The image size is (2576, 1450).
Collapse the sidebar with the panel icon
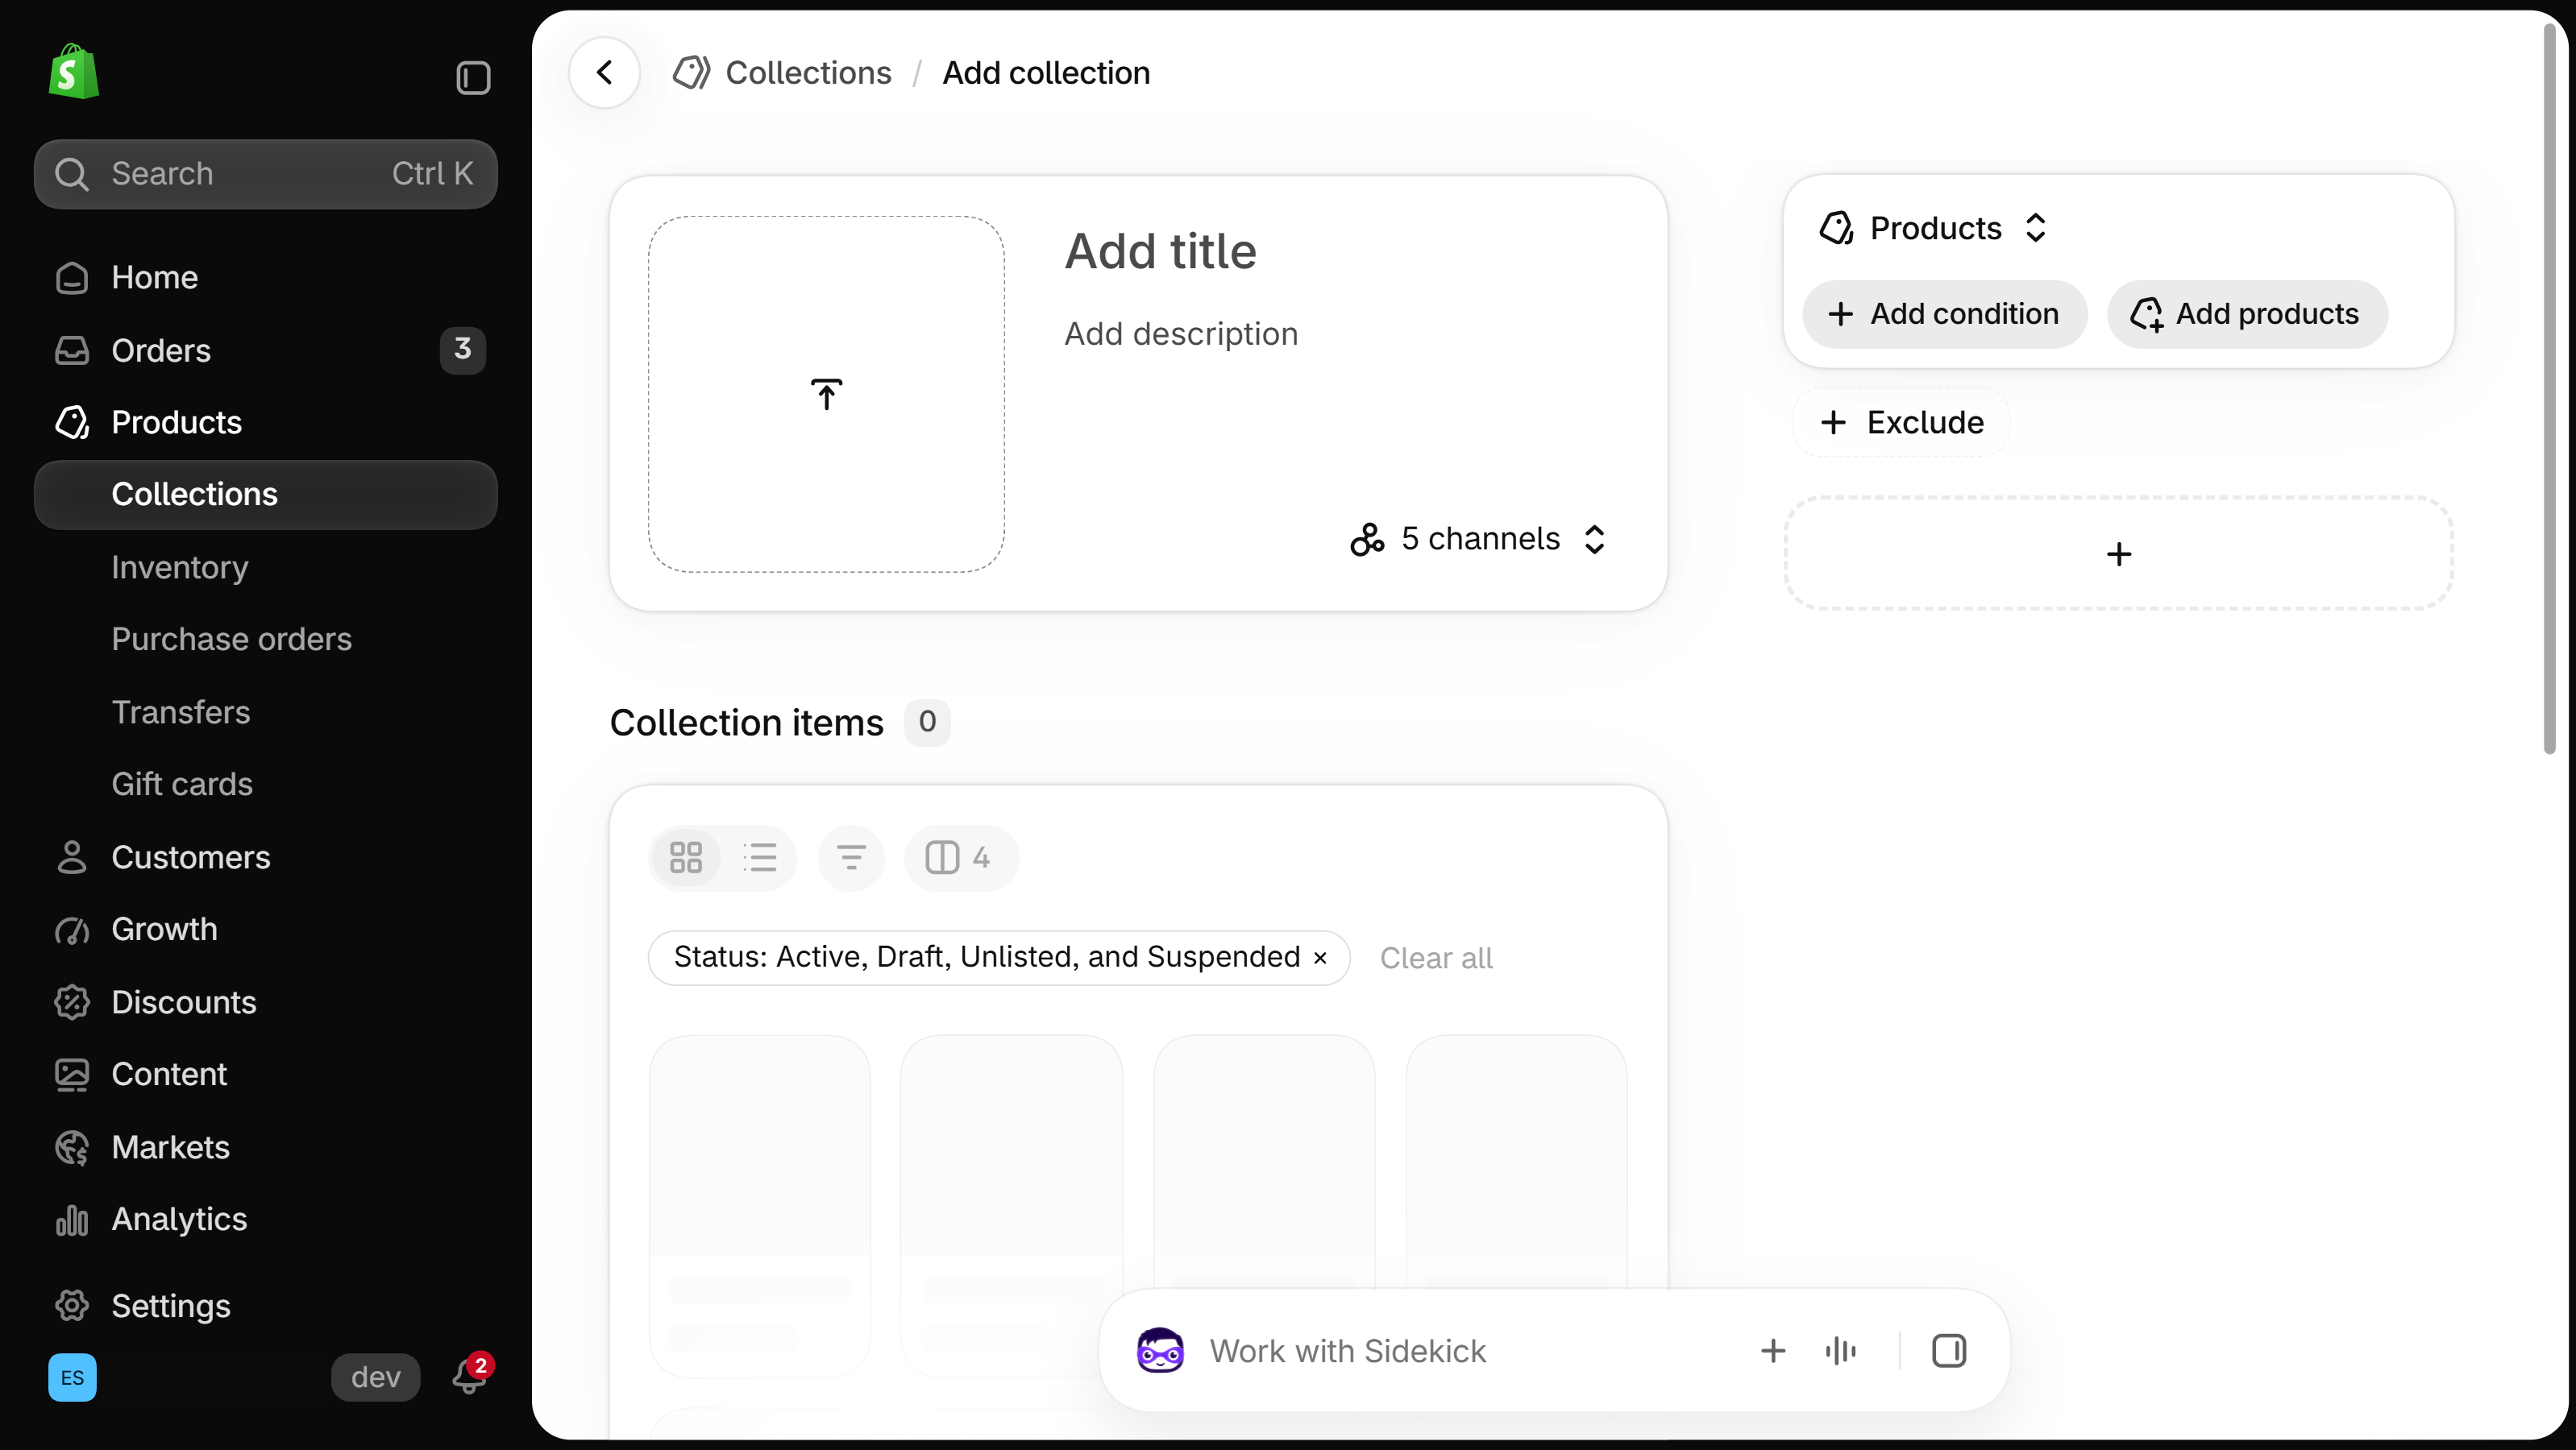click(x=473, y=78)
